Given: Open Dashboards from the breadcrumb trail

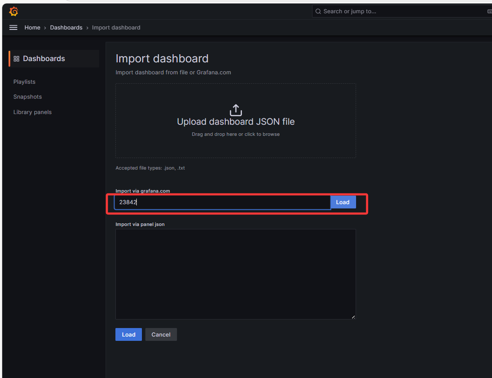Looking at the screenshot, I should pyautogui.click(x=66, y=27).
